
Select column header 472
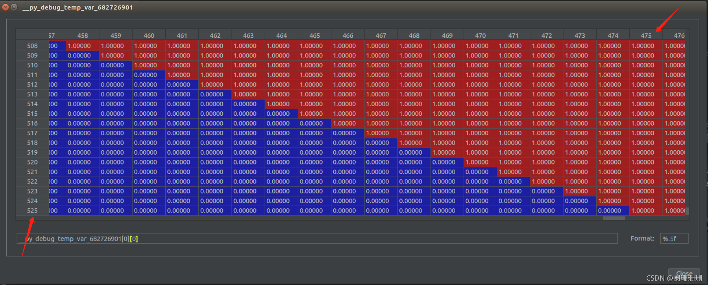(x=547, y=36)
